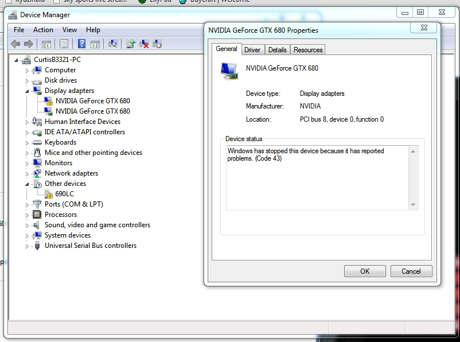This screenshot has width=460, height=342.
Task: Click the Processors category
Action: pyautogui.click(x=61, y=215)
